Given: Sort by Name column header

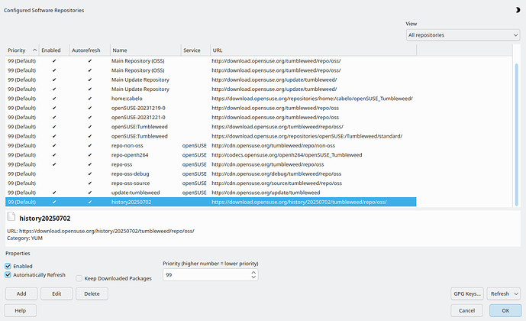Looking at the screenshot, I should click(146, 50).
